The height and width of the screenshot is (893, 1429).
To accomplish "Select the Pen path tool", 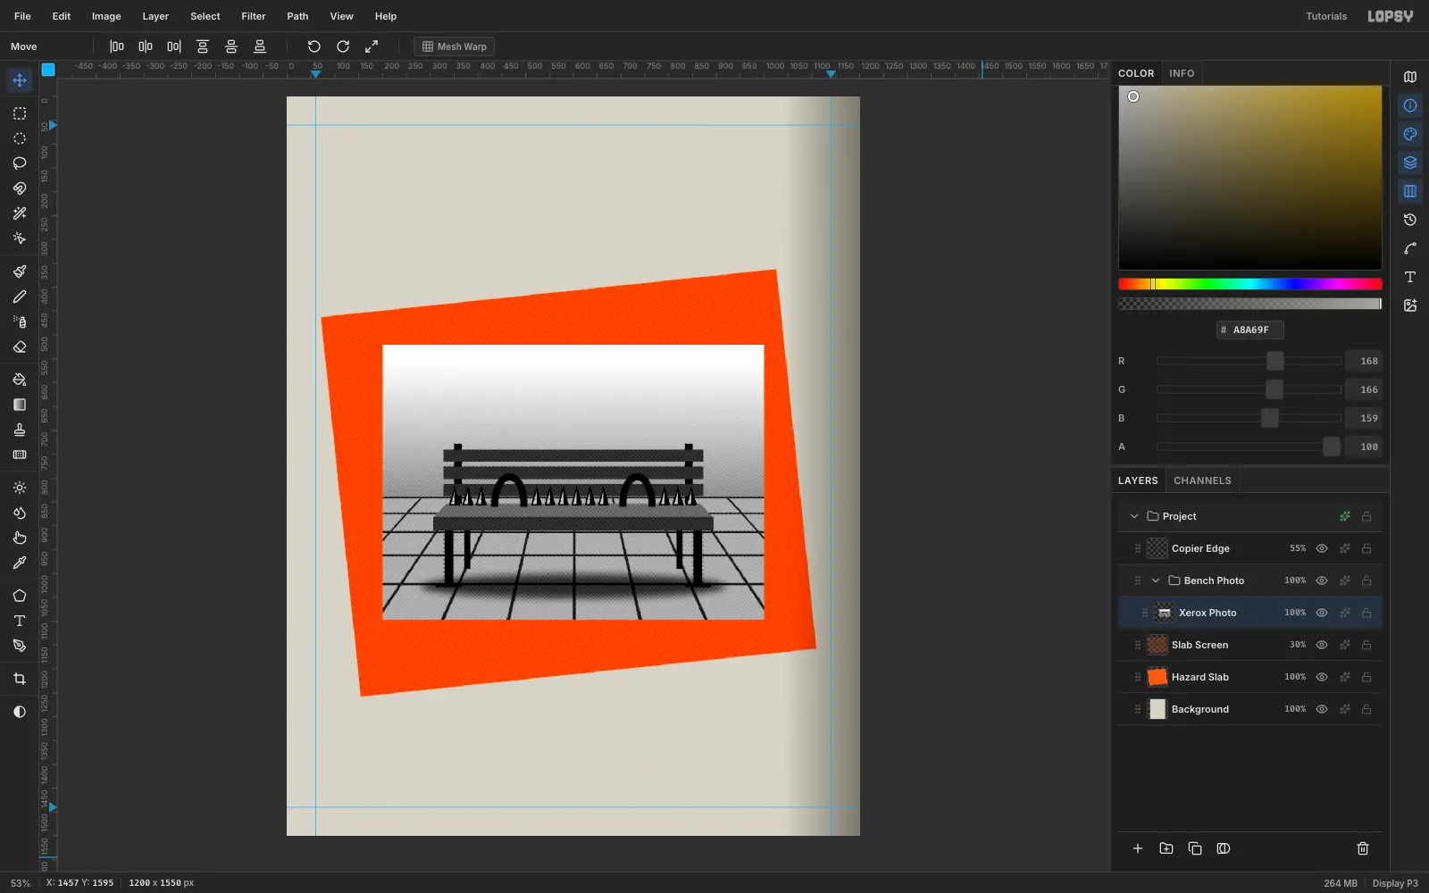I will (19, 646).
